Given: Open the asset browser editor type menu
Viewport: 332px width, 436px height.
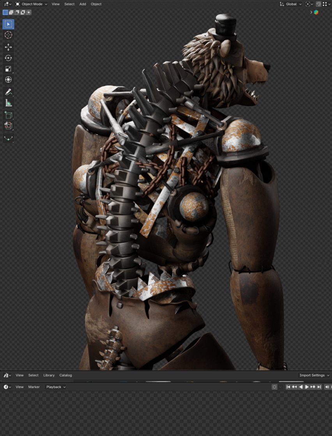Looking at the screenshot, I should [7, 375].
